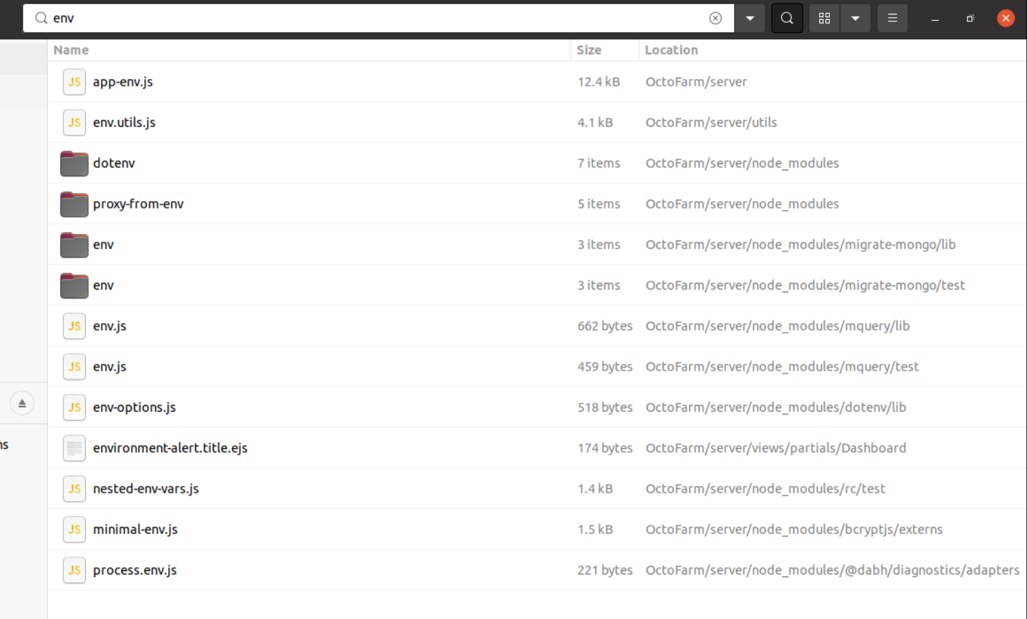Open the search options dropdown arrow
The width and height of the screenshot is (1027, 619).
(750, 18)
